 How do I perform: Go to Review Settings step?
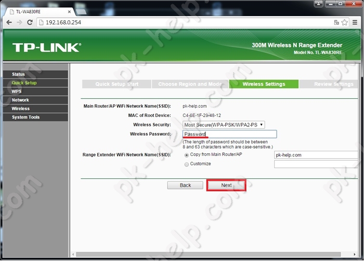[x=330, y=84]
